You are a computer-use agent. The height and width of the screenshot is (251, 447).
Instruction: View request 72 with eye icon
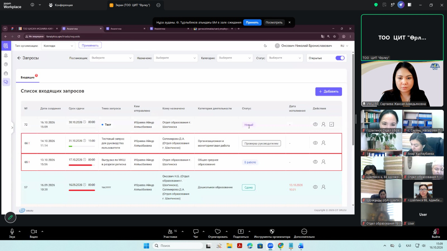click(315, 125)
